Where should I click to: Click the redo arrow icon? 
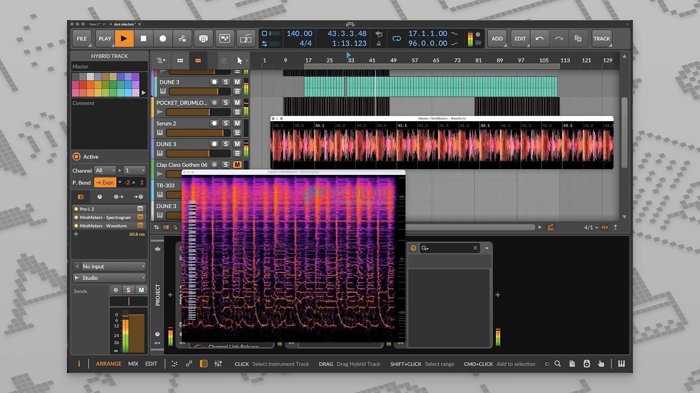coord(559,39)
